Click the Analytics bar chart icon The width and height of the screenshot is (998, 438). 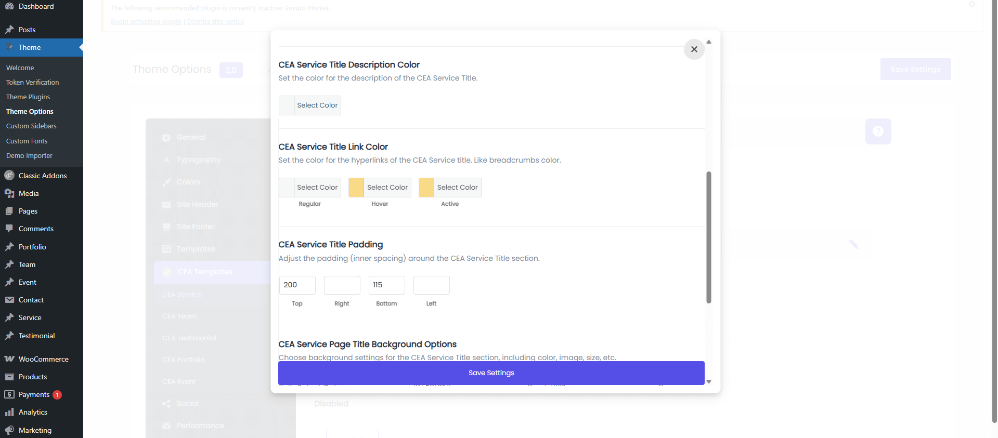tap(9, 412)
